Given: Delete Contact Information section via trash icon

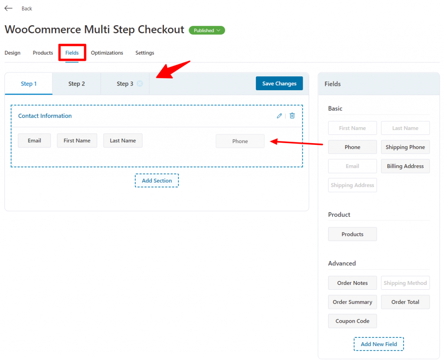Looking at the screenshot, I should tap(292, 115).
